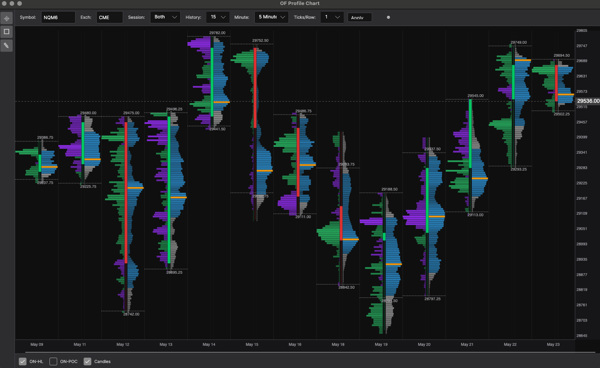This screenshot has width=600, height=368.
Task: Click the May 22 date label
Action: (x=510, y=344)
